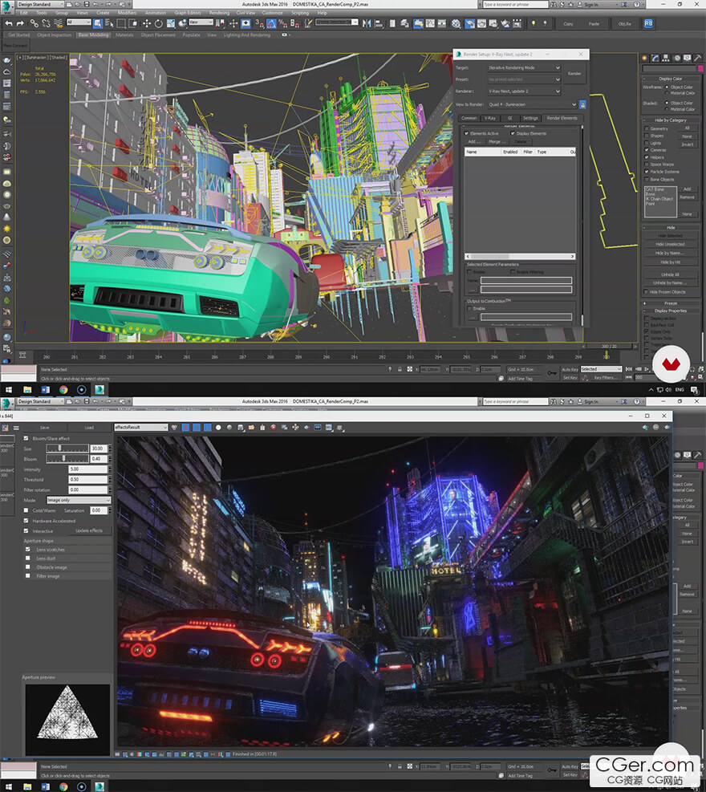The width and height of the screenshot is (706, 792).
Task: Toggle the Percent Snap icon
Action: coord(283,23)
